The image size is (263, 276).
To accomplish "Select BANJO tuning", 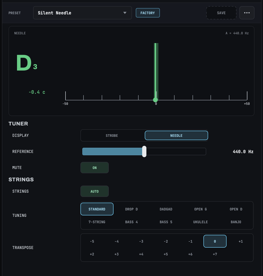I will click(x=236, y=222).
